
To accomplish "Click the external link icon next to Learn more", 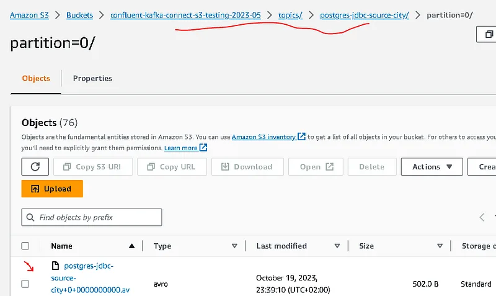I will click(x=203, y=148).
